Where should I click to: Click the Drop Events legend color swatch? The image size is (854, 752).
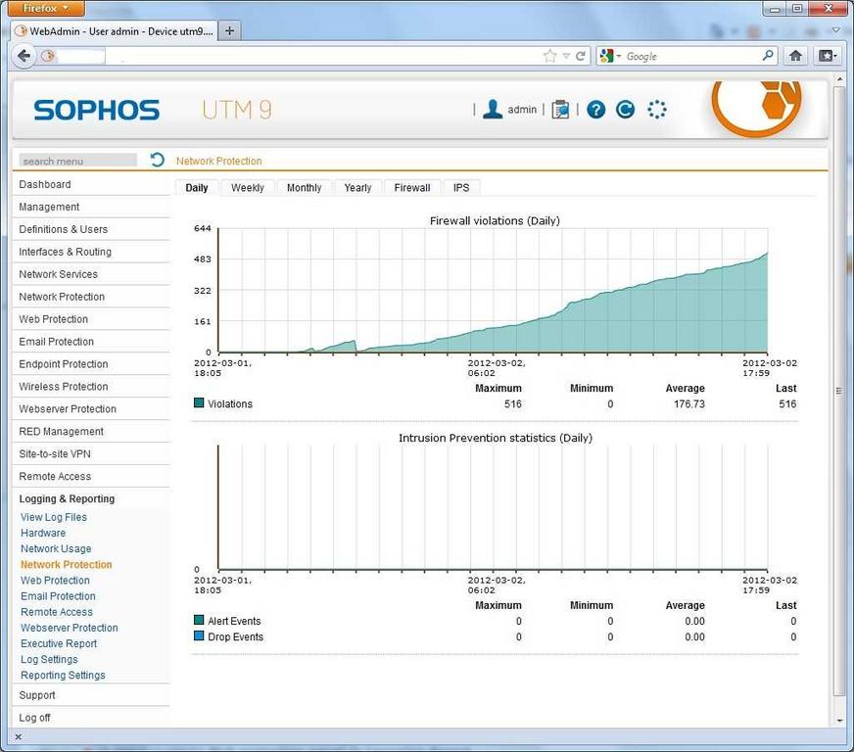199,636
